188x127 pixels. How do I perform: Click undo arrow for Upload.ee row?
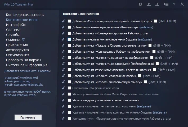[x=64, y=64]
